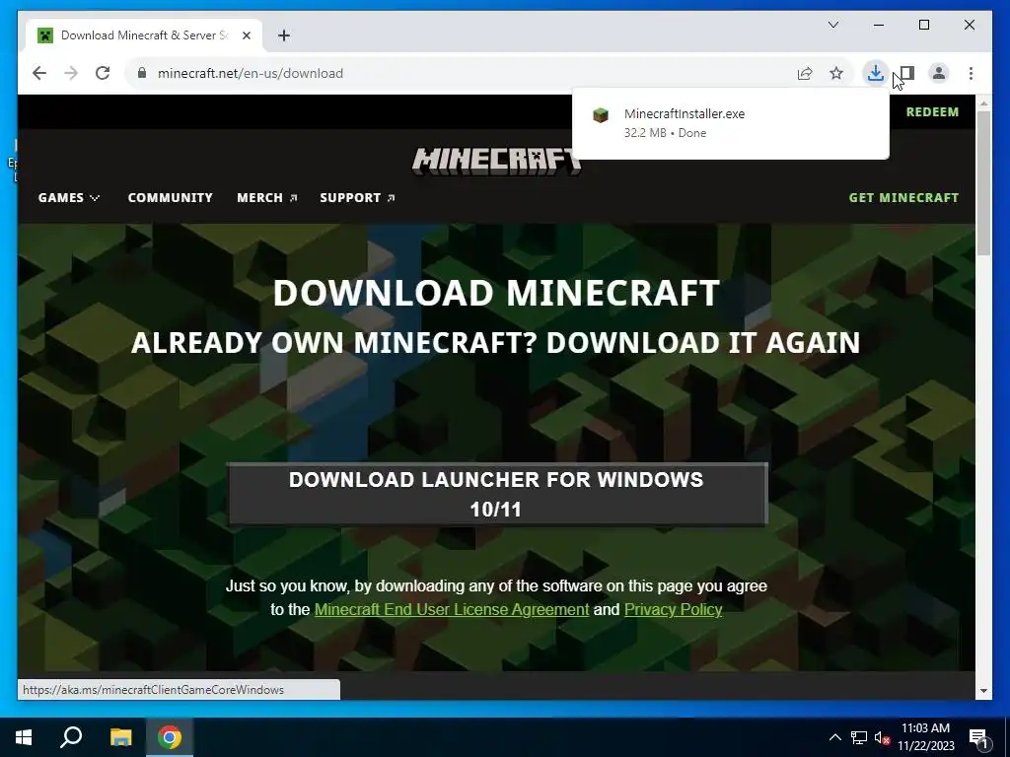Image resolution: width=1010 pixels, height=757 pixels.
Task: Go back using the browser back arrow
Action: pos(39,73)
